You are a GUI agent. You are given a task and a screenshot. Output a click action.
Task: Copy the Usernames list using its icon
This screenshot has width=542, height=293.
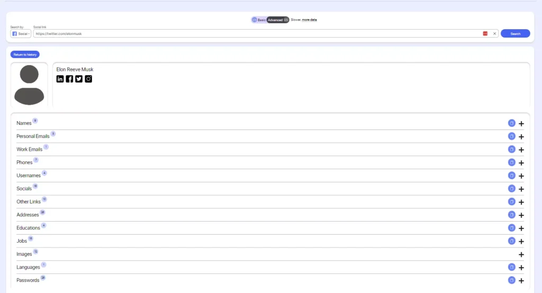511,176
